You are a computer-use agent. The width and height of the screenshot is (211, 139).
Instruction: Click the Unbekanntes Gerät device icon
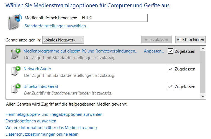tap(16, 89)
